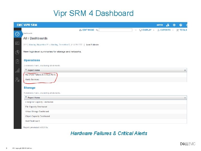Open the Alerts Summary report
This screenshot has height=151, width=201.
click(x=32, y=79)
